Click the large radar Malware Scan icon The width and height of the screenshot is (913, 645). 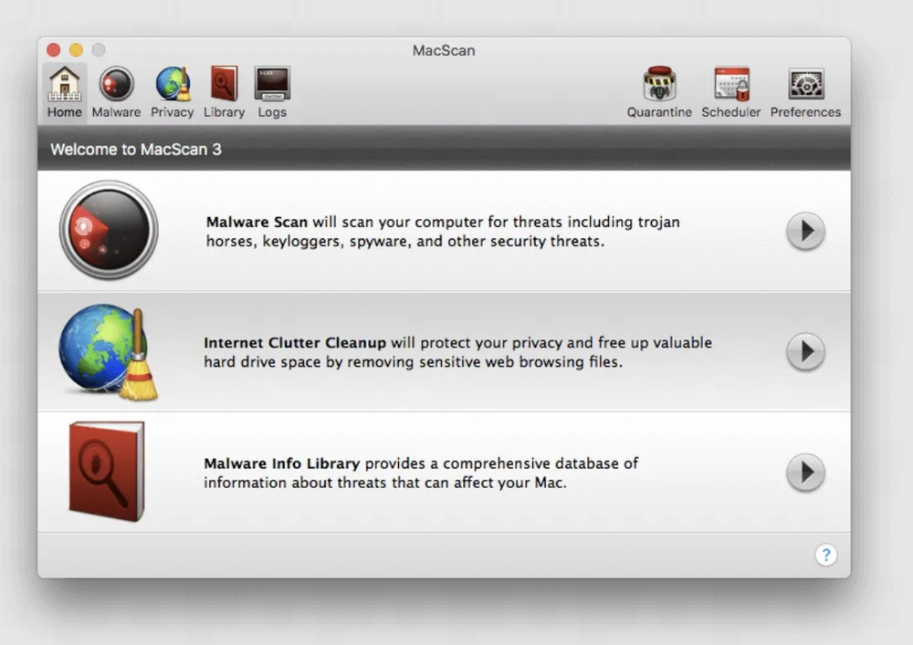(109, 230)
